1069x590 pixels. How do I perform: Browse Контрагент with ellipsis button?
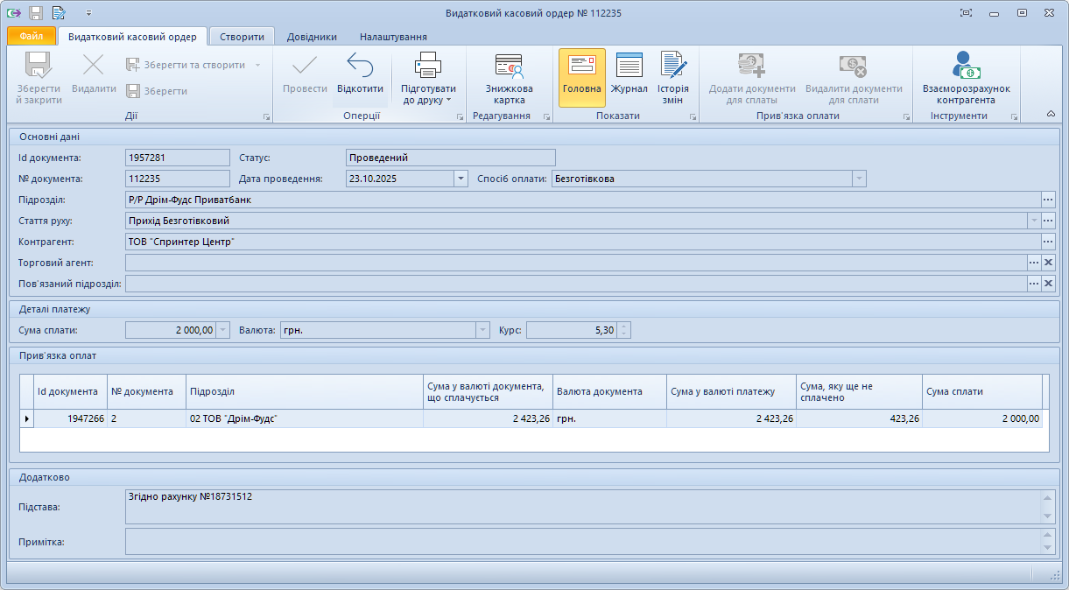(1048, 242)
